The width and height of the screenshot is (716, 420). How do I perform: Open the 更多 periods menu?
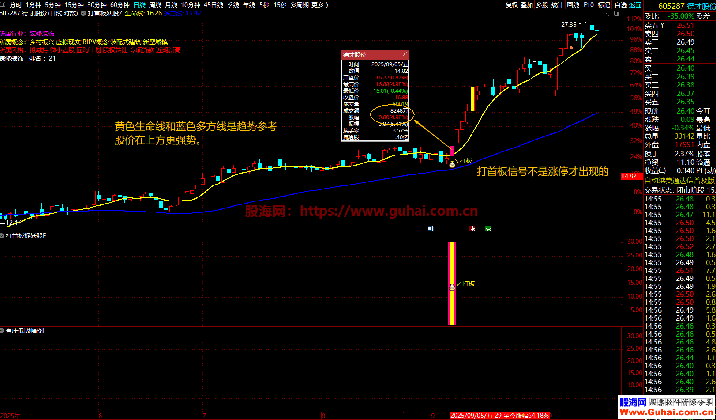click(x=320, y=4)
